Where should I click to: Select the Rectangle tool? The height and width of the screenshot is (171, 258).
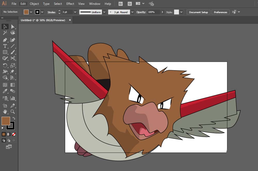[x=5, y=52]
